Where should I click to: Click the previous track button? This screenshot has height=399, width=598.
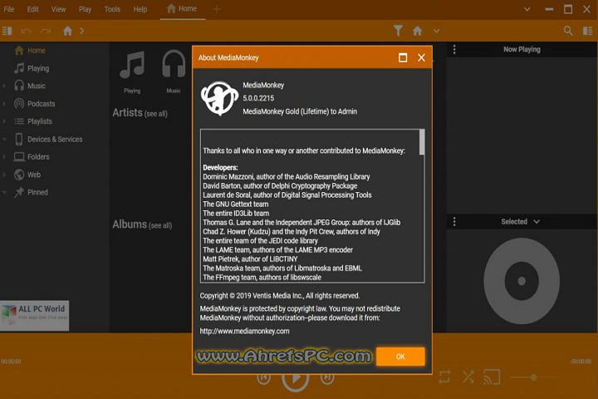[x=264, y=378]
